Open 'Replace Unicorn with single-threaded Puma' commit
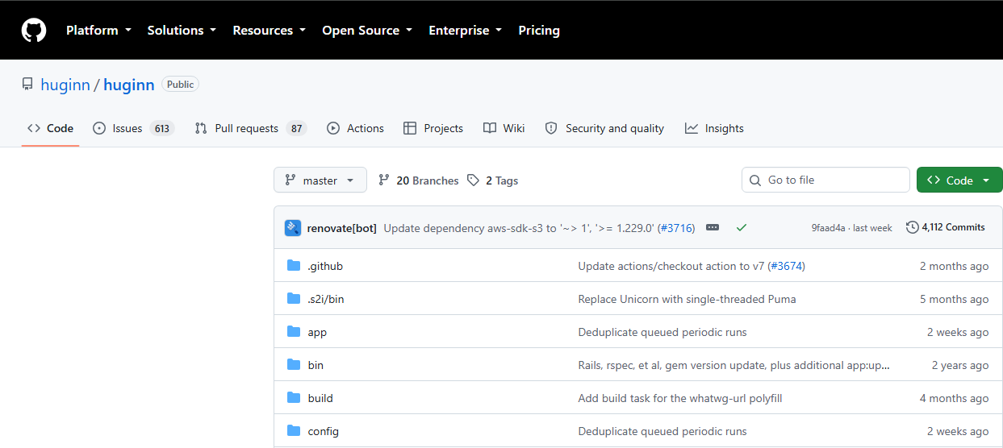 click(687, 299)
